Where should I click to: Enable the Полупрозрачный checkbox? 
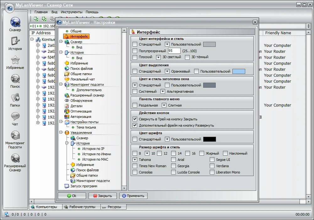[135, 51]
